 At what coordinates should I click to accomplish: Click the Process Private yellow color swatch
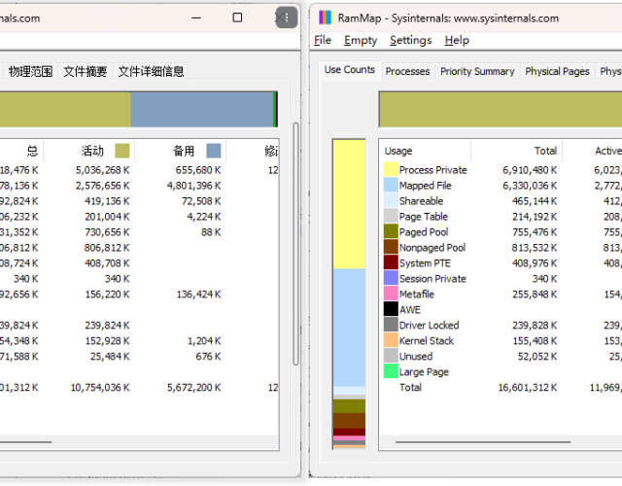pyautogui.click(x=391, y=170)
